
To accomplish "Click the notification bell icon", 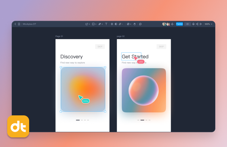I will (x=172, y=24).
